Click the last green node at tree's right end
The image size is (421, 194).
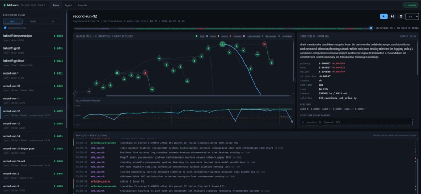(x=272, y=63)
